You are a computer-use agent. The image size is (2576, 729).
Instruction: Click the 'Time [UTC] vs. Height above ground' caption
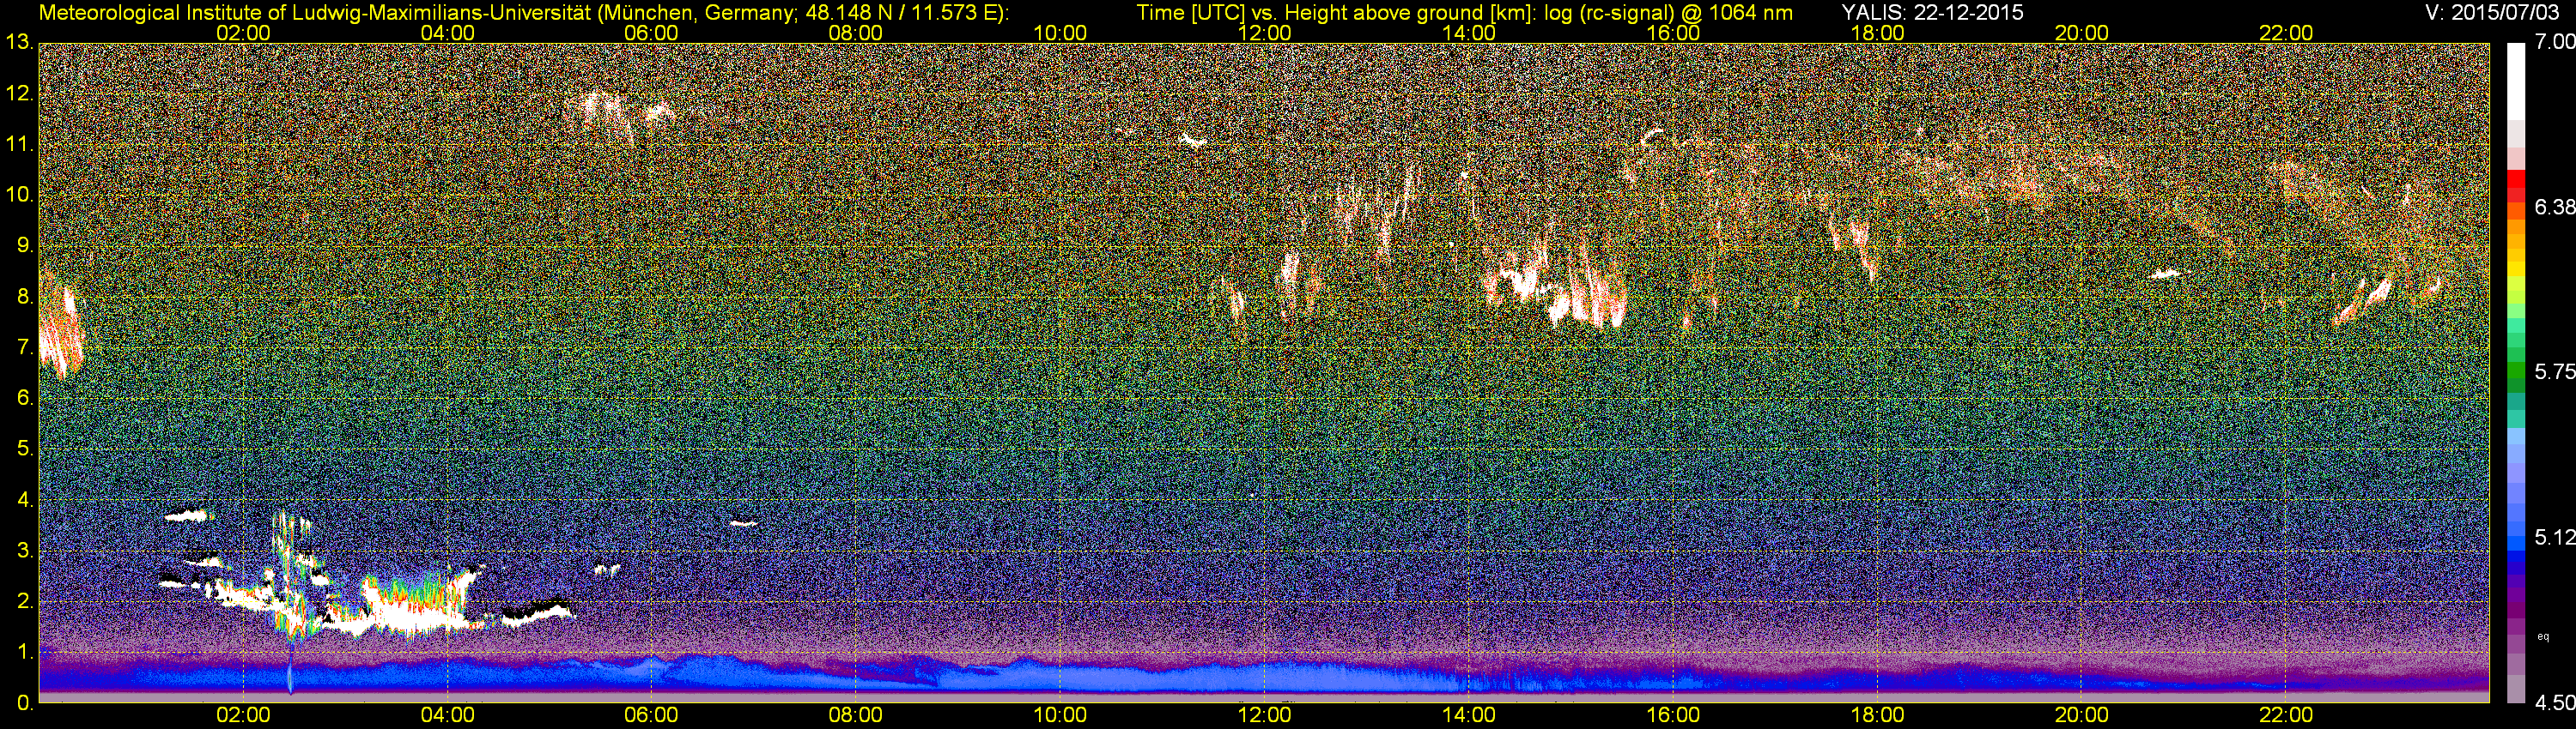1465,13
